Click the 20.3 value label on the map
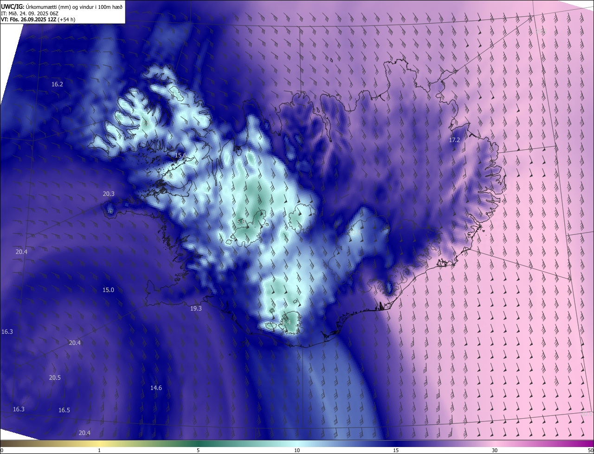This screenshot has width=594, height=454. pyautogui.click(x=108, y=194)
